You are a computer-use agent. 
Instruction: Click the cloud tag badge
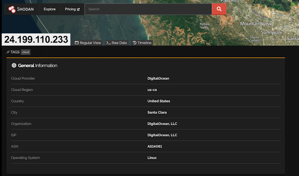pos(26,52)
